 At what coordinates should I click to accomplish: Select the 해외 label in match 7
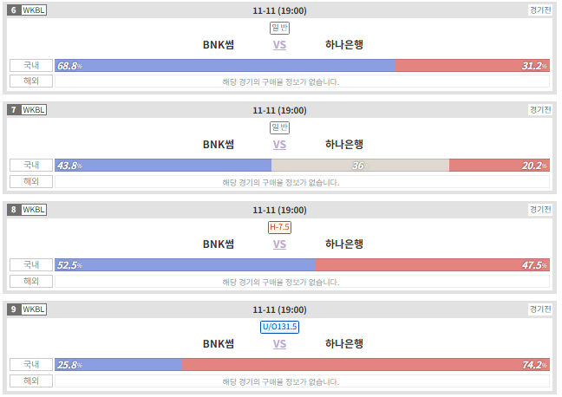pyautogui.click(x=31, y=181)
